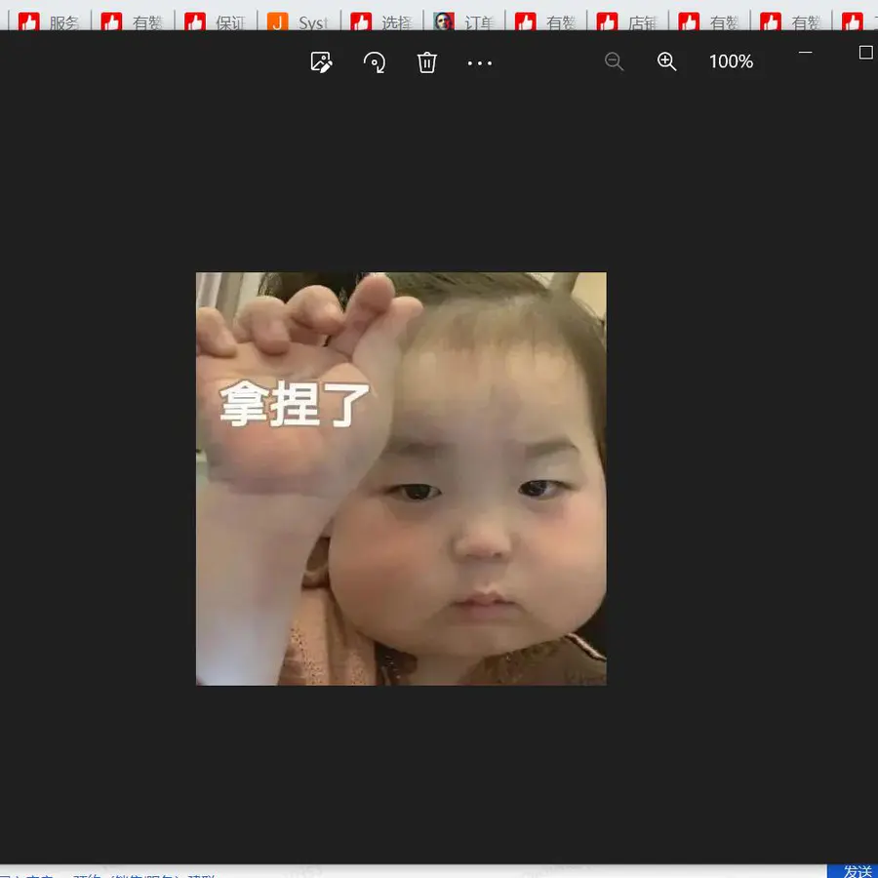Minimize the photo viewer window
The height and width of the screenshot is (878, 878).
pyautogui.click(x=806, y=53)
